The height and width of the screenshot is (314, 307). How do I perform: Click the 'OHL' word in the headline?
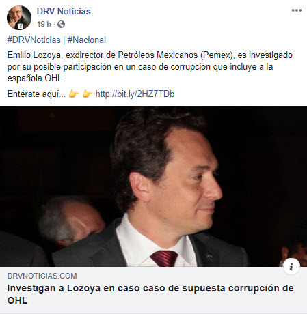(17, 300)
